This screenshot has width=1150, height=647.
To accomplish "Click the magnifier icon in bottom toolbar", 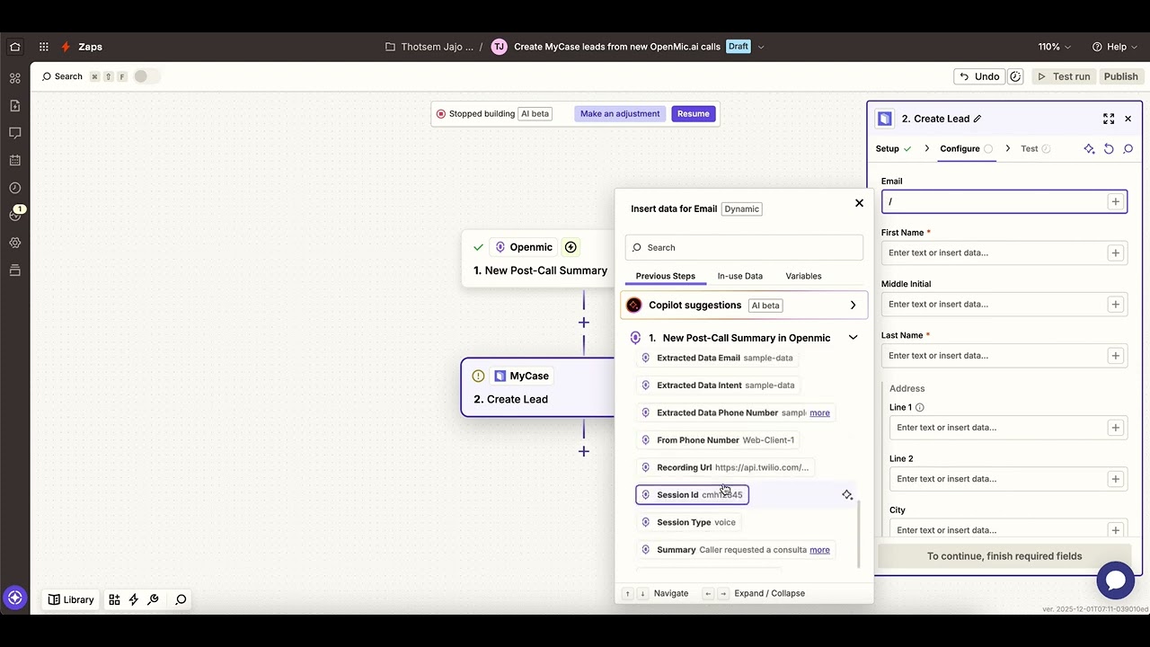I will [181, 599].
